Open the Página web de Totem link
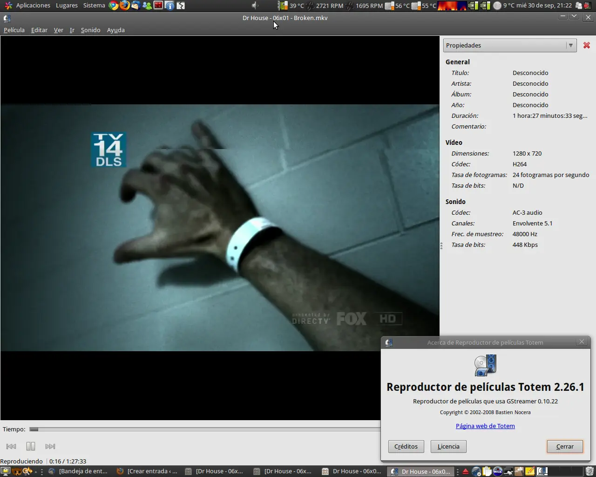596x477 pixels. pos(485,426)
